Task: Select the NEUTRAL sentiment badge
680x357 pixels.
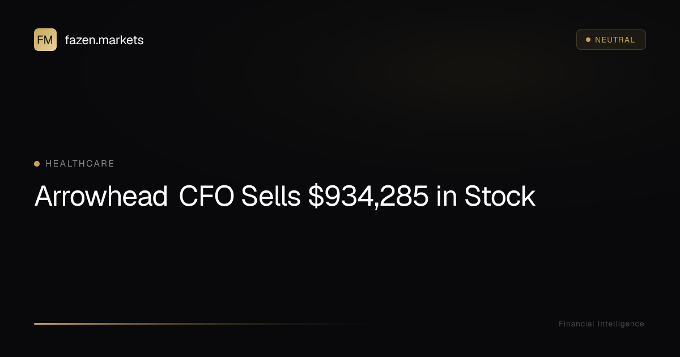Action: (611, 40)
